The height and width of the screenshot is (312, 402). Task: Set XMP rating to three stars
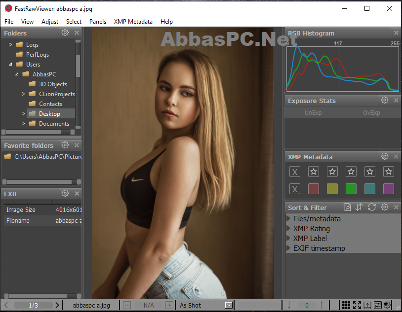(351, 172)
